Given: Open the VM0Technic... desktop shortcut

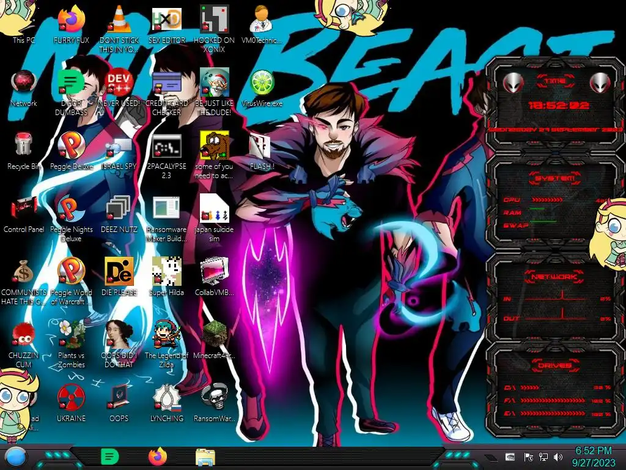Looking at the screenshot, I should pyautogui.click(x=262, y=24).
